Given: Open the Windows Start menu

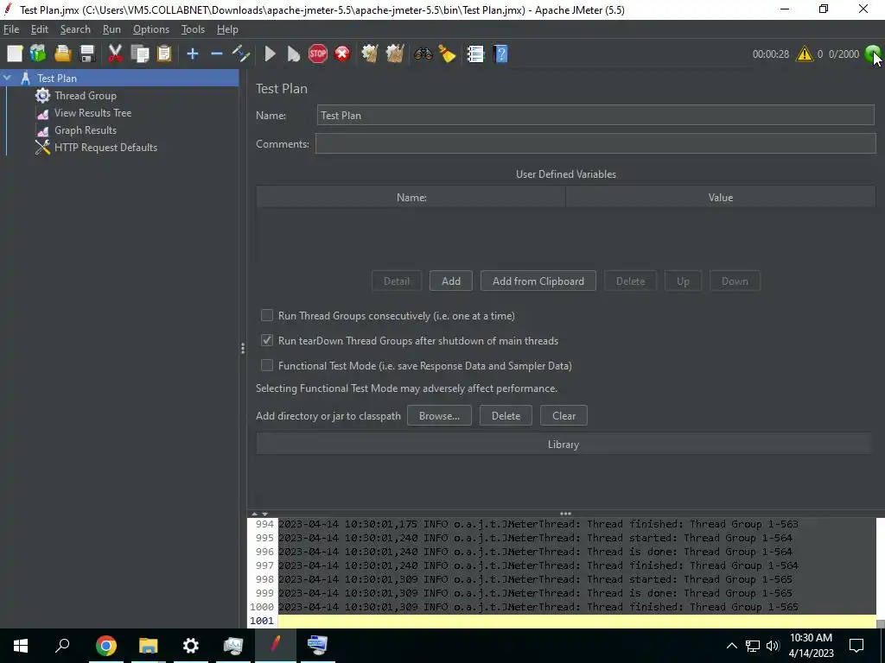Looking at the screenshot, I should [x=21, y=646].
